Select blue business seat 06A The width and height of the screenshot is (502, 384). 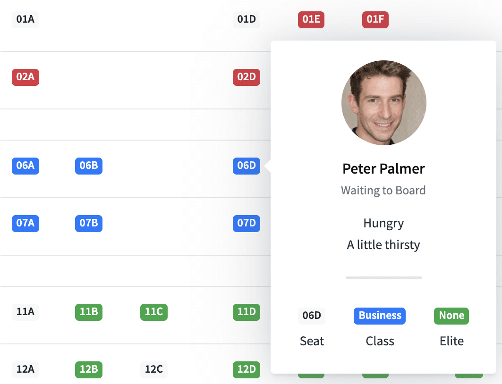(26, 166)
